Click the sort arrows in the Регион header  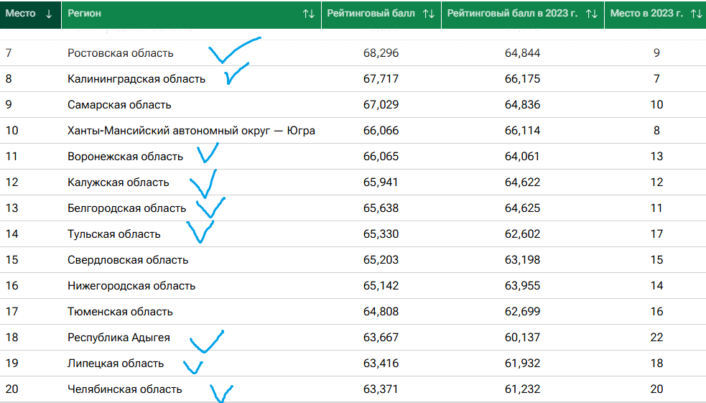pyautogui.click(x=308, y=14)
